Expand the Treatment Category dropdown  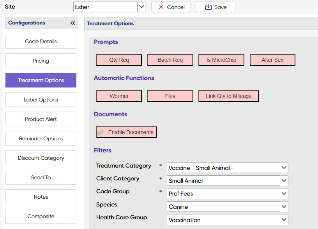(x=284, y=168)
